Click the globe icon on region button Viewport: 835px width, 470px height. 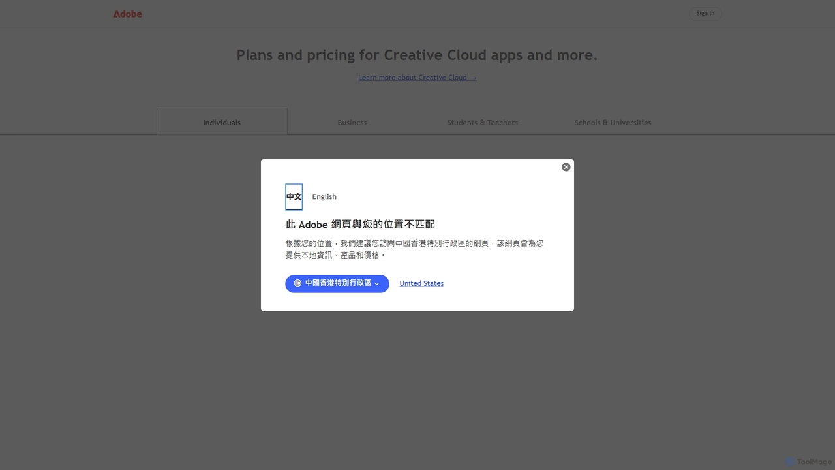(x=297, y=283)
